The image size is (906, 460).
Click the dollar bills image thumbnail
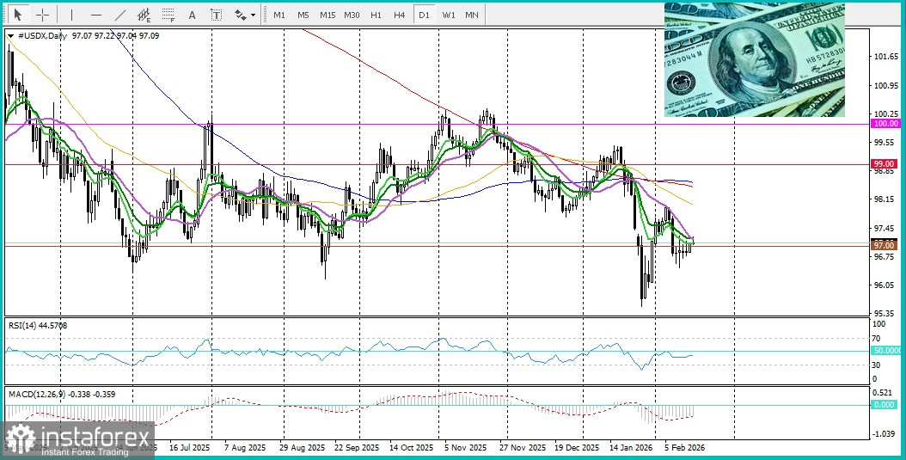coord(754,59)
